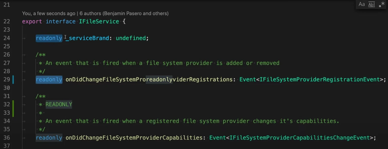Click the undefined type on line 24

[131, 38]
